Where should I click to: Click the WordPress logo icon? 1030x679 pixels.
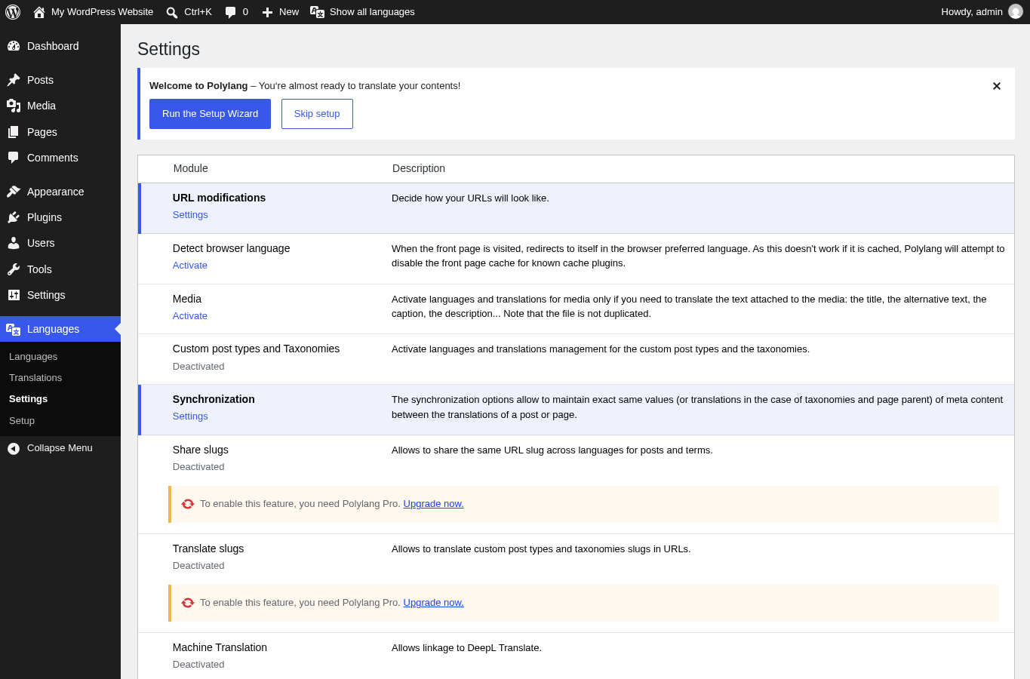coord(13,12)
